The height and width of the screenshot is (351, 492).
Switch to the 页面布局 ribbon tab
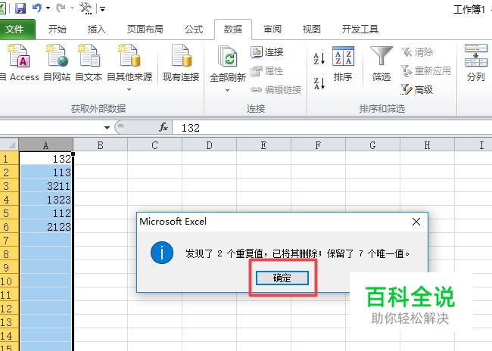[145, 30]
